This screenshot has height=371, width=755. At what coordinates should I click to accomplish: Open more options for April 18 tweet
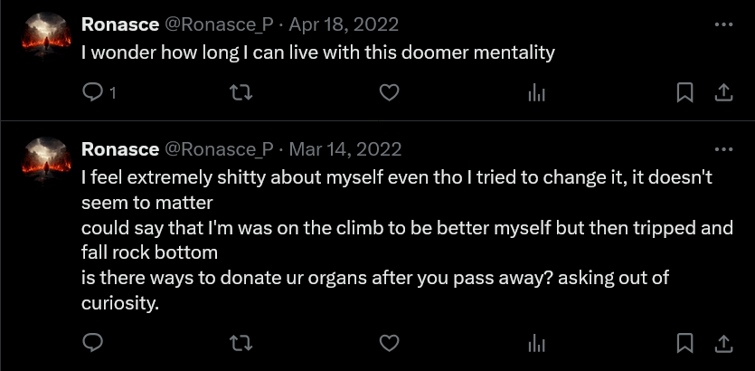point(723,24)
